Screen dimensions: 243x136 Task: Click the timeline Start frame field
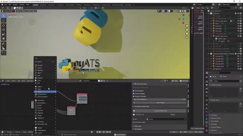coord(186,132)
